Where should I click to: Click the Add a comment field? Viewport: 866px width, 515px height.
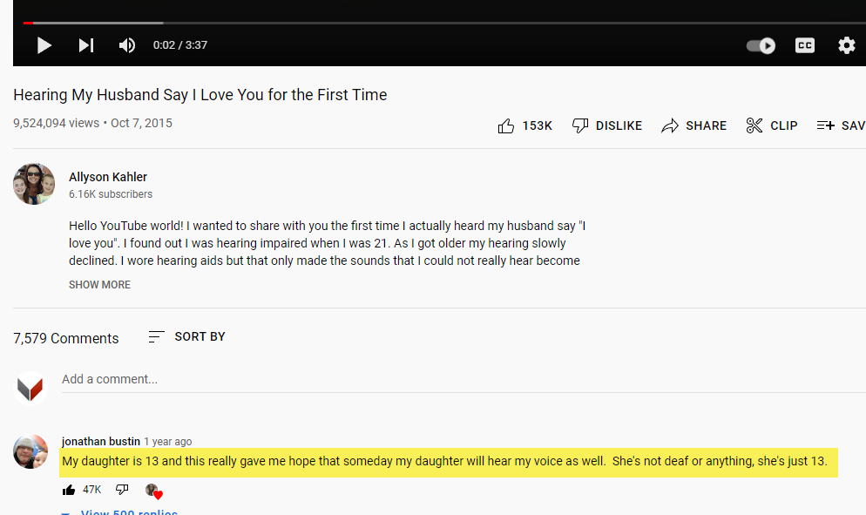click(x=463, y=380)
